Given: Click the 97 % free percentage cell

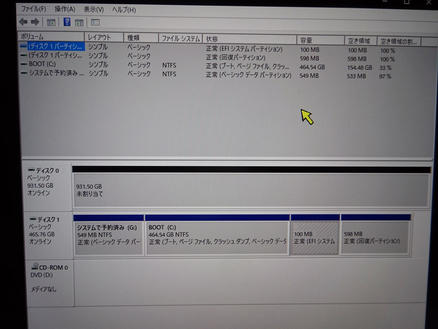Looking at the screenshot, I should pos(385,77).
